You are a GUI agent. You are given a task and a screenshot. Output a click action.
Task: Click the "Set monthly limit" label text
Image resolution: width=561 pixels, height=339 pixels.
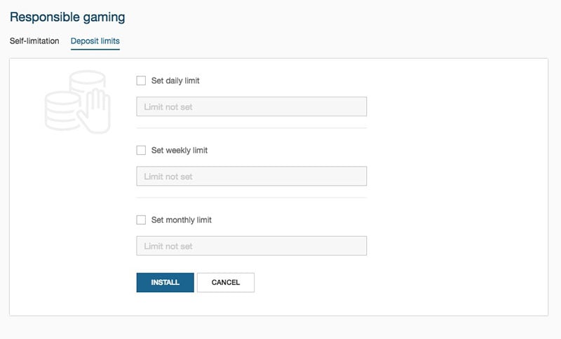[x=182, y=220]
